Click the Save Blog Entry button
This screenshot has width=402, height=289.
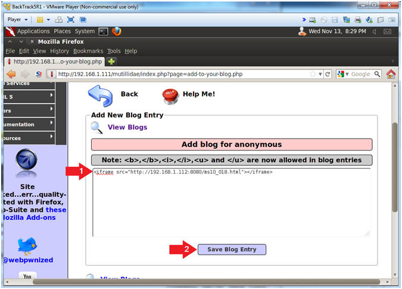point(232,250)
